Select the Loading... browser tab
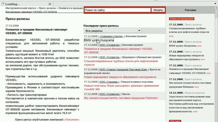Screen dimensions: 218x122 (x=27, y=4)
